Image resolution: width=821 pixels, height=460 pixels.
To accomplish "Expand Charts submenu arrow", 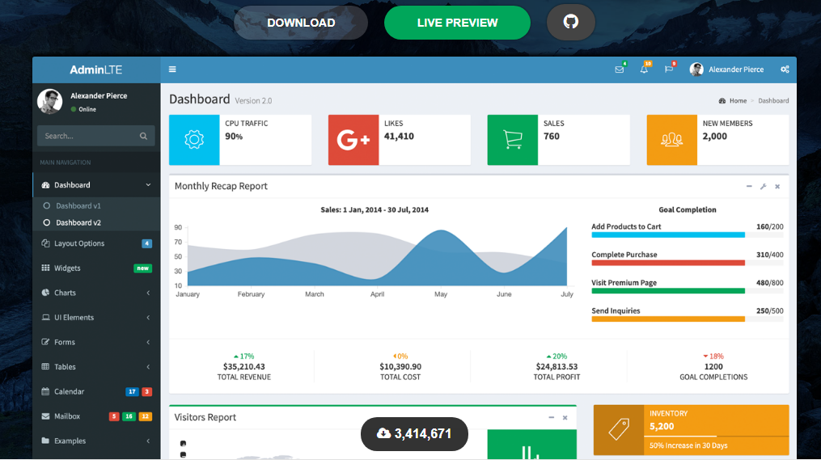I will [x=148, y=293].
